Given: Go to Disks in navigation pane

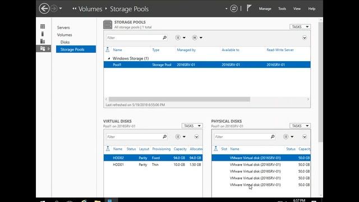Looking at the screenshot, I should [65, 42].
